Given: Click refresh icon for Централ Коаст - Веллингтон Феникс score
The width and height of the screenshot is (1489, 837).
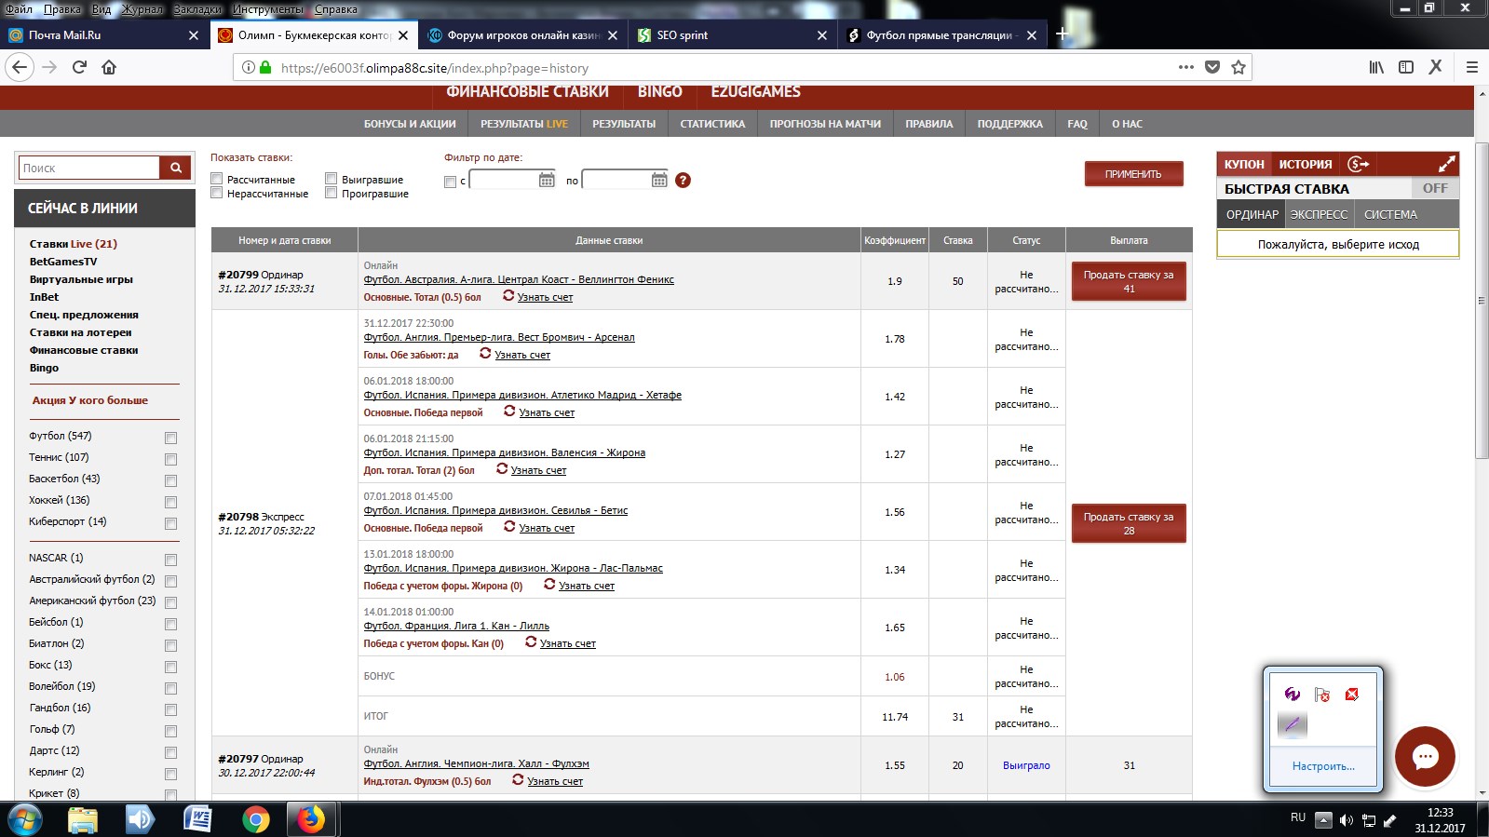Looking at the screenshot, I should (508, 295).
